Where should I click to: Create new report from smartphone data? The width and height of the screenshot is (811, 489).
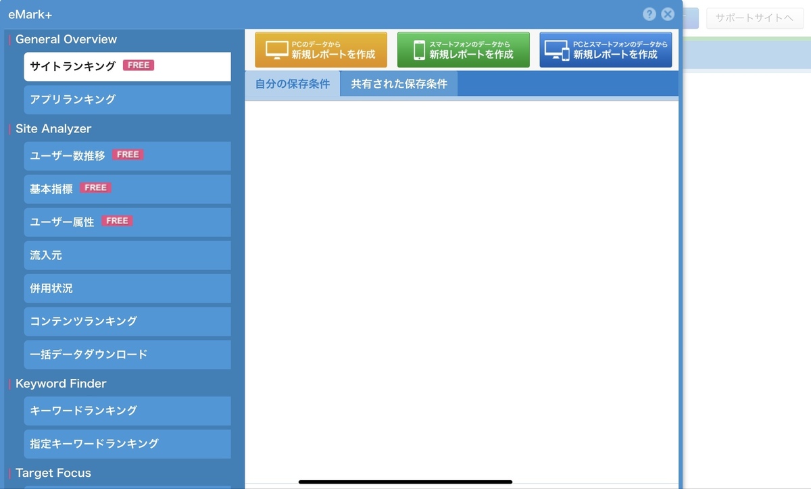464,50
